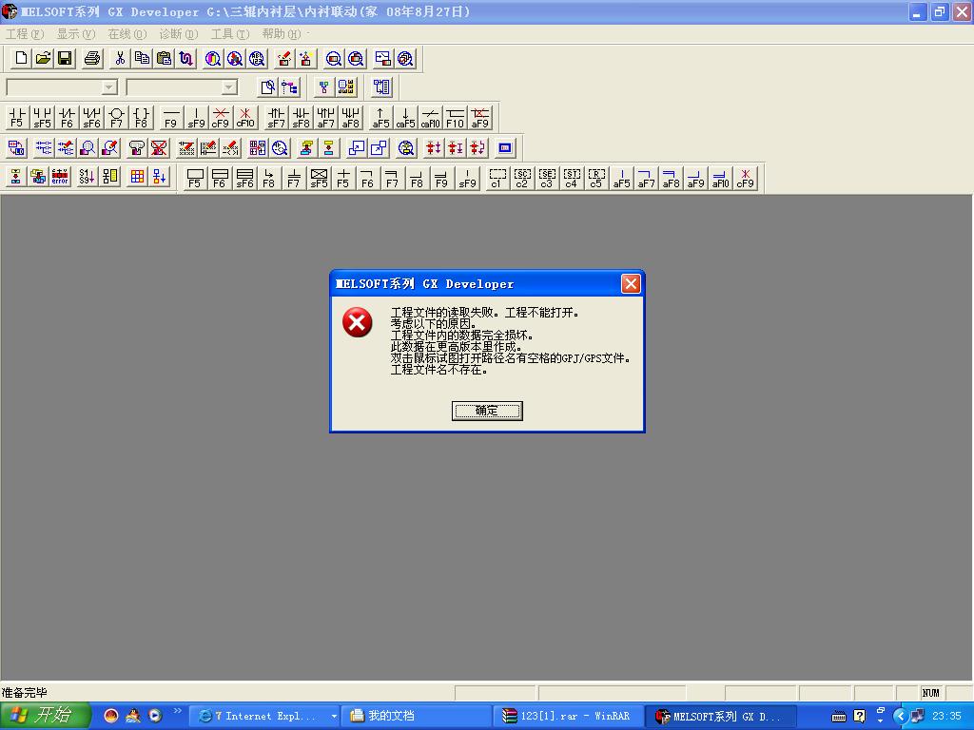Screen dimensions: 974x730
Task: Expand the second toolbar combo box
Action: coord(228,87)
